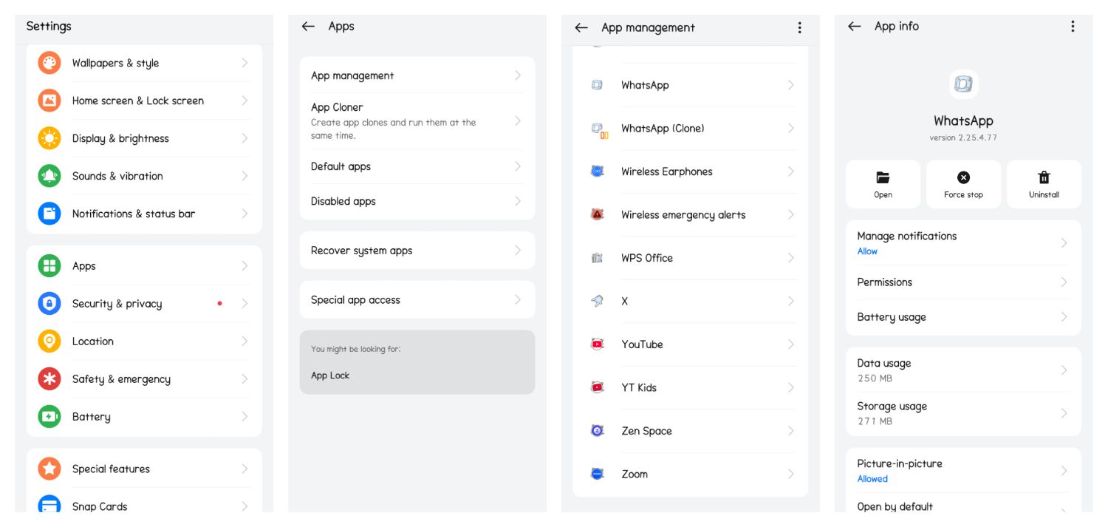
Task: Select 'WhatsApp (Clone)' text in the list
Action: tap(663, 129)
